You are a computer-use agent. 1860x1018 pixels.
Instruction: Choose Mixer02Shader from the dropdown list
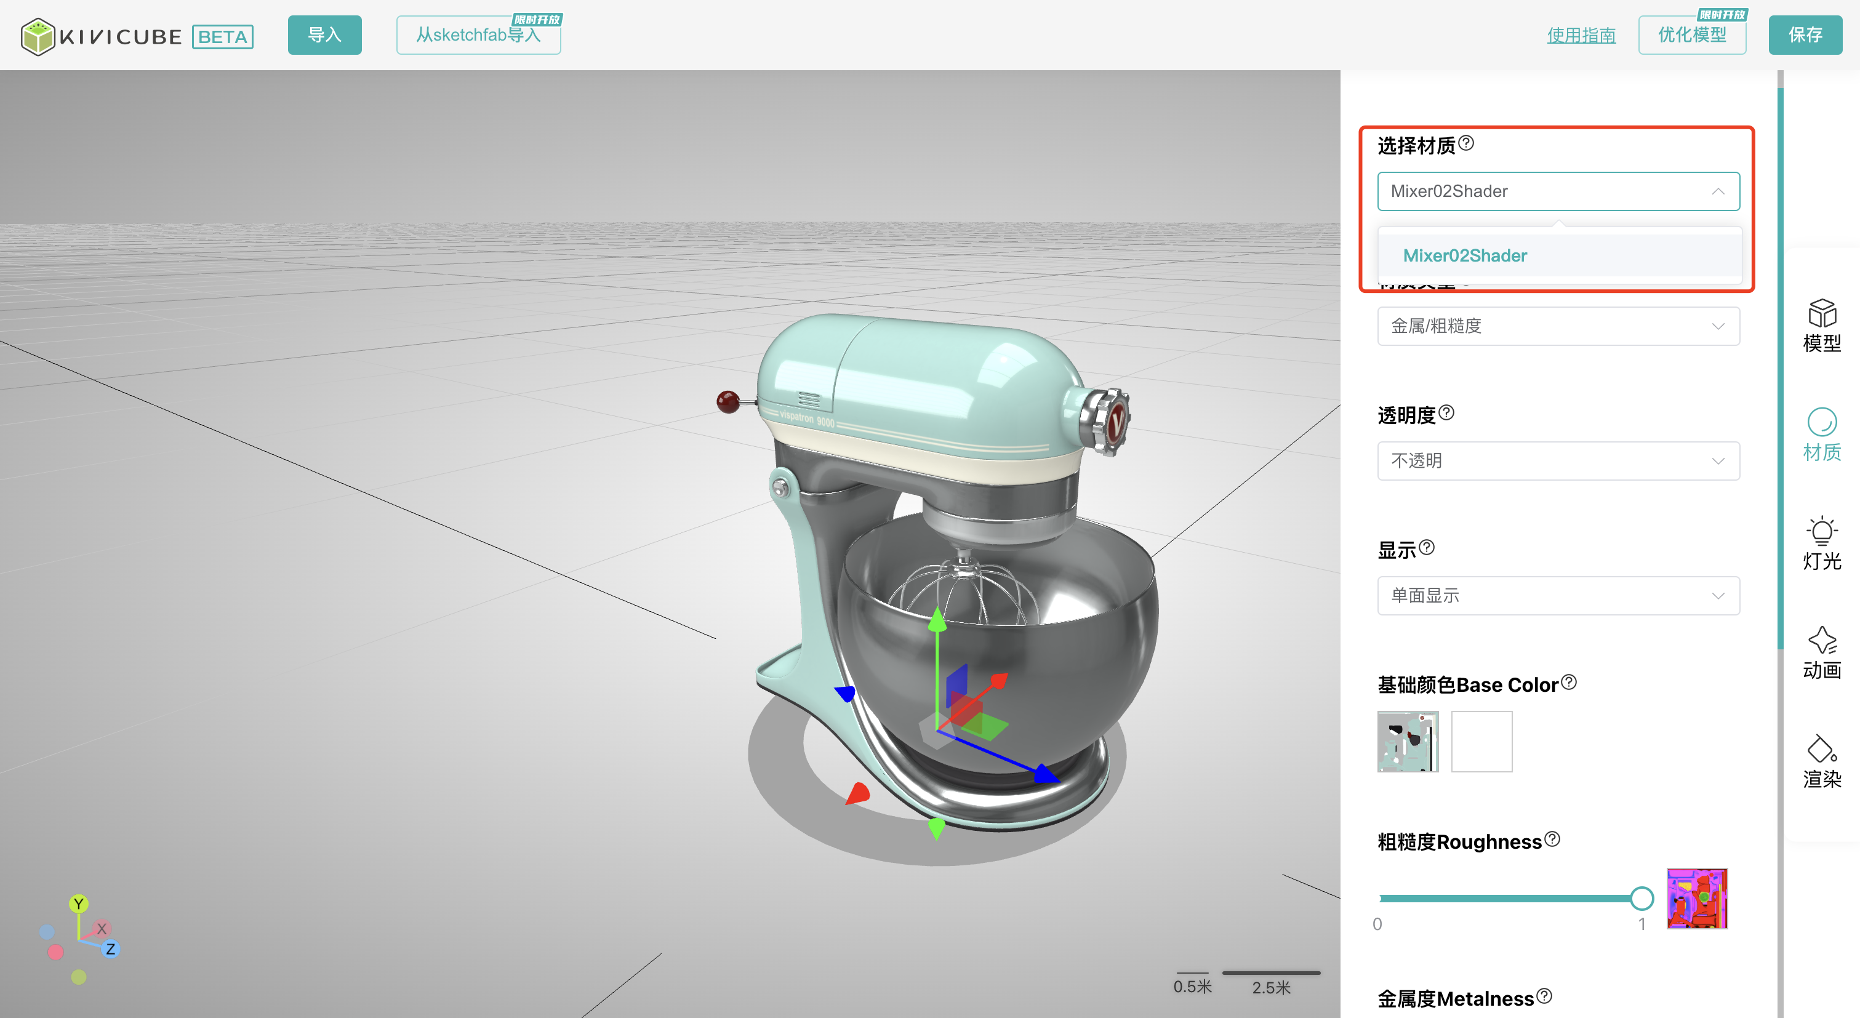coord(1464,255)
